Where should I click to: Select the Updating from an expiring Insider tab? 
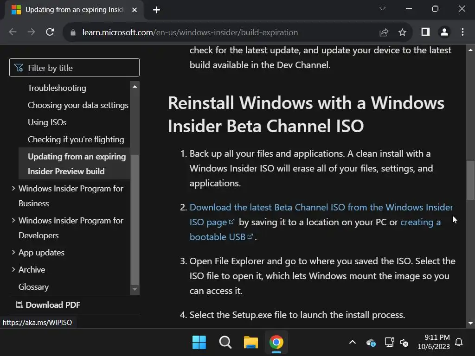(x=74, y=10)
